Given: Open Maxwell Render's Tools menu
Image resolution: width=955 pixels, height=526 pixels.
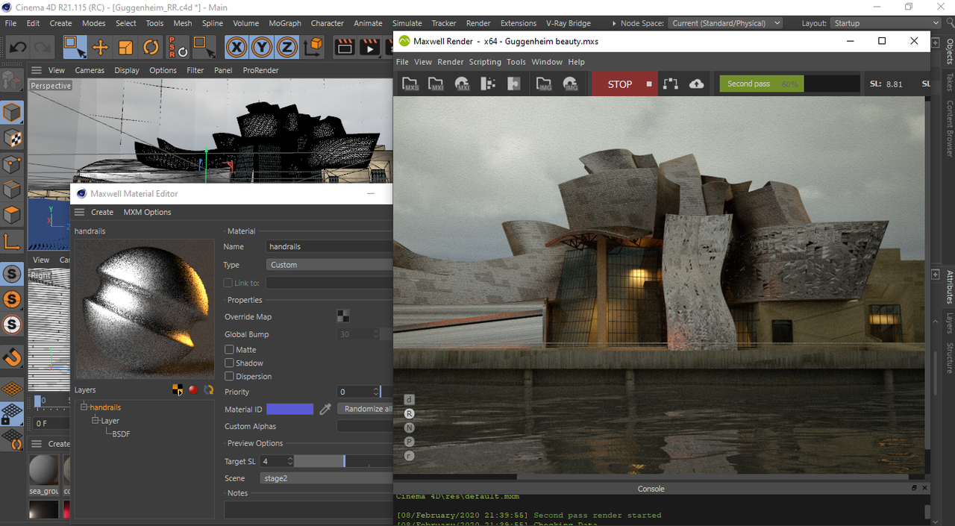Looking at the screenshot, I should (516, 62).
